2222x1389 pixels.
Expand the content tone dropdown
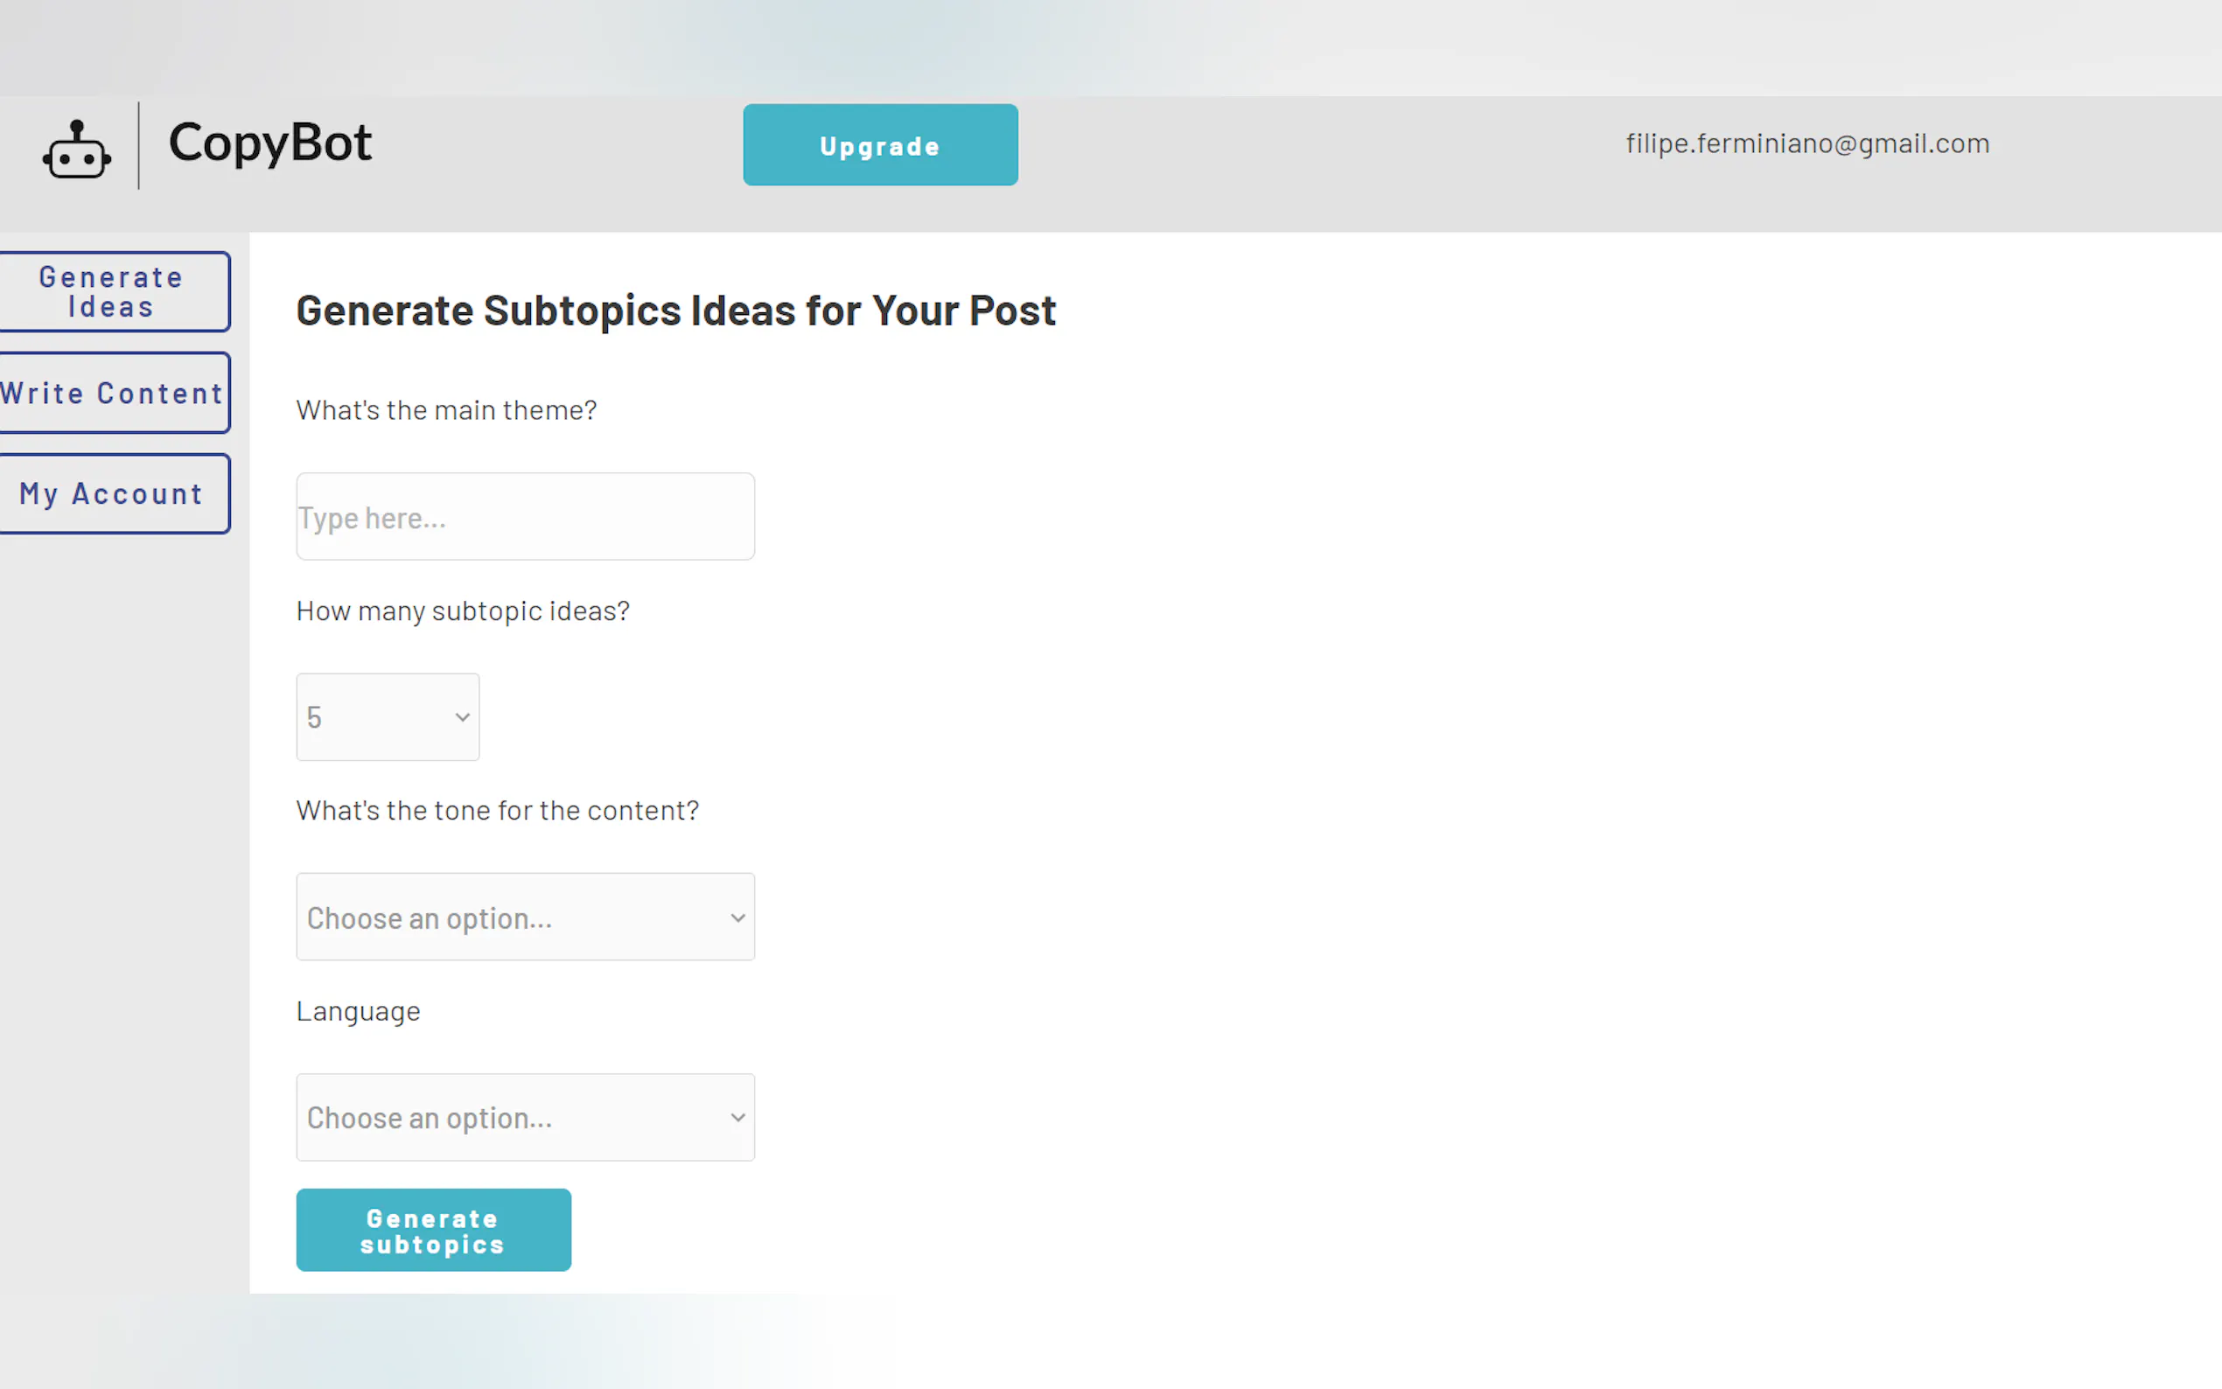[x=525, y=918]
